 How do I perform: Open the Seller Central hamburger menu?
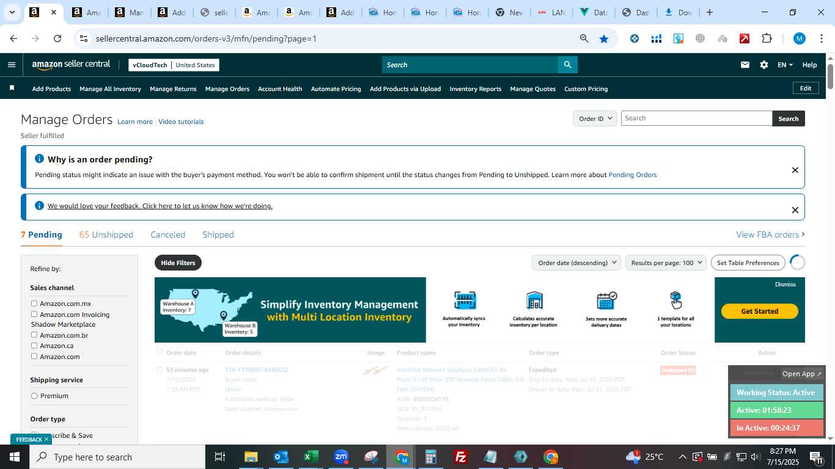(11, 65)
